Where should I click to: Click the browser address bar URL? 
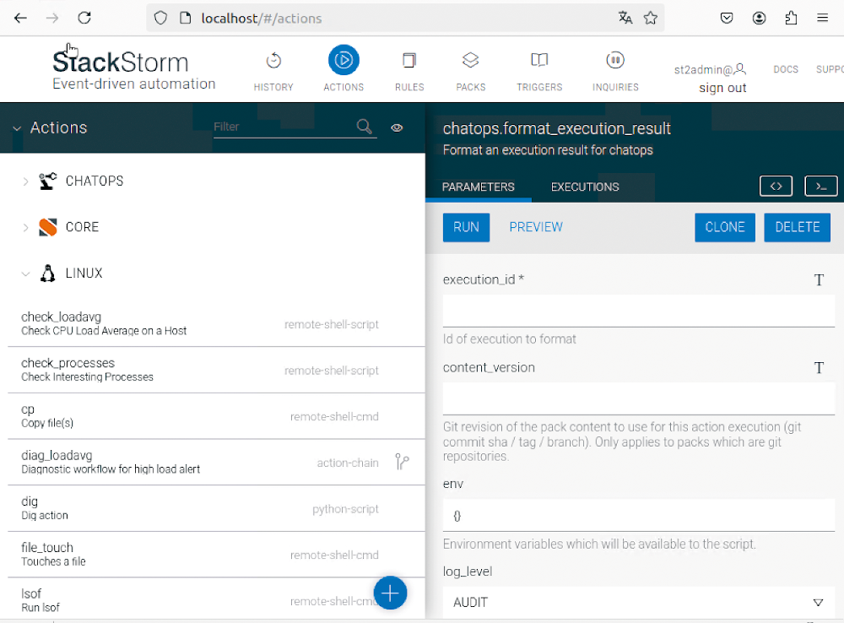tap(261, 19)
